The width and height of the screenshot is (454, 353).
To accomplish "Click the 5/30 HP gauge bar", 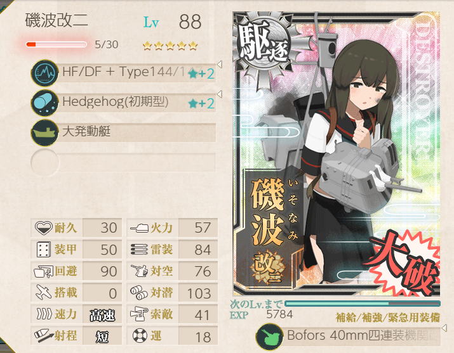I will [56, 44].
